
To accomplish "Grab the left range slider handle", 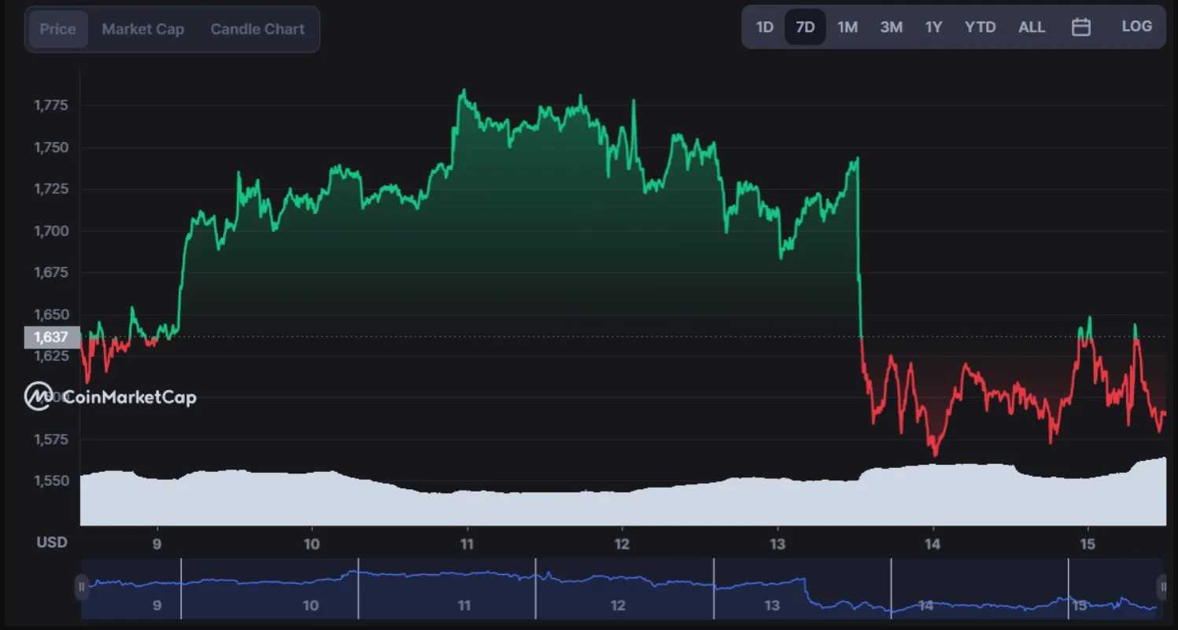I will [81, 587].
